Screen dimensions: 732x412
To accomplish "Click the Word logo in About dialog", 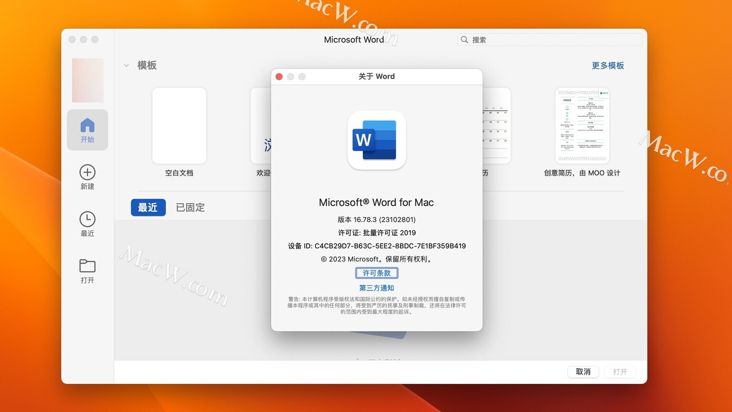I will 376,140.
